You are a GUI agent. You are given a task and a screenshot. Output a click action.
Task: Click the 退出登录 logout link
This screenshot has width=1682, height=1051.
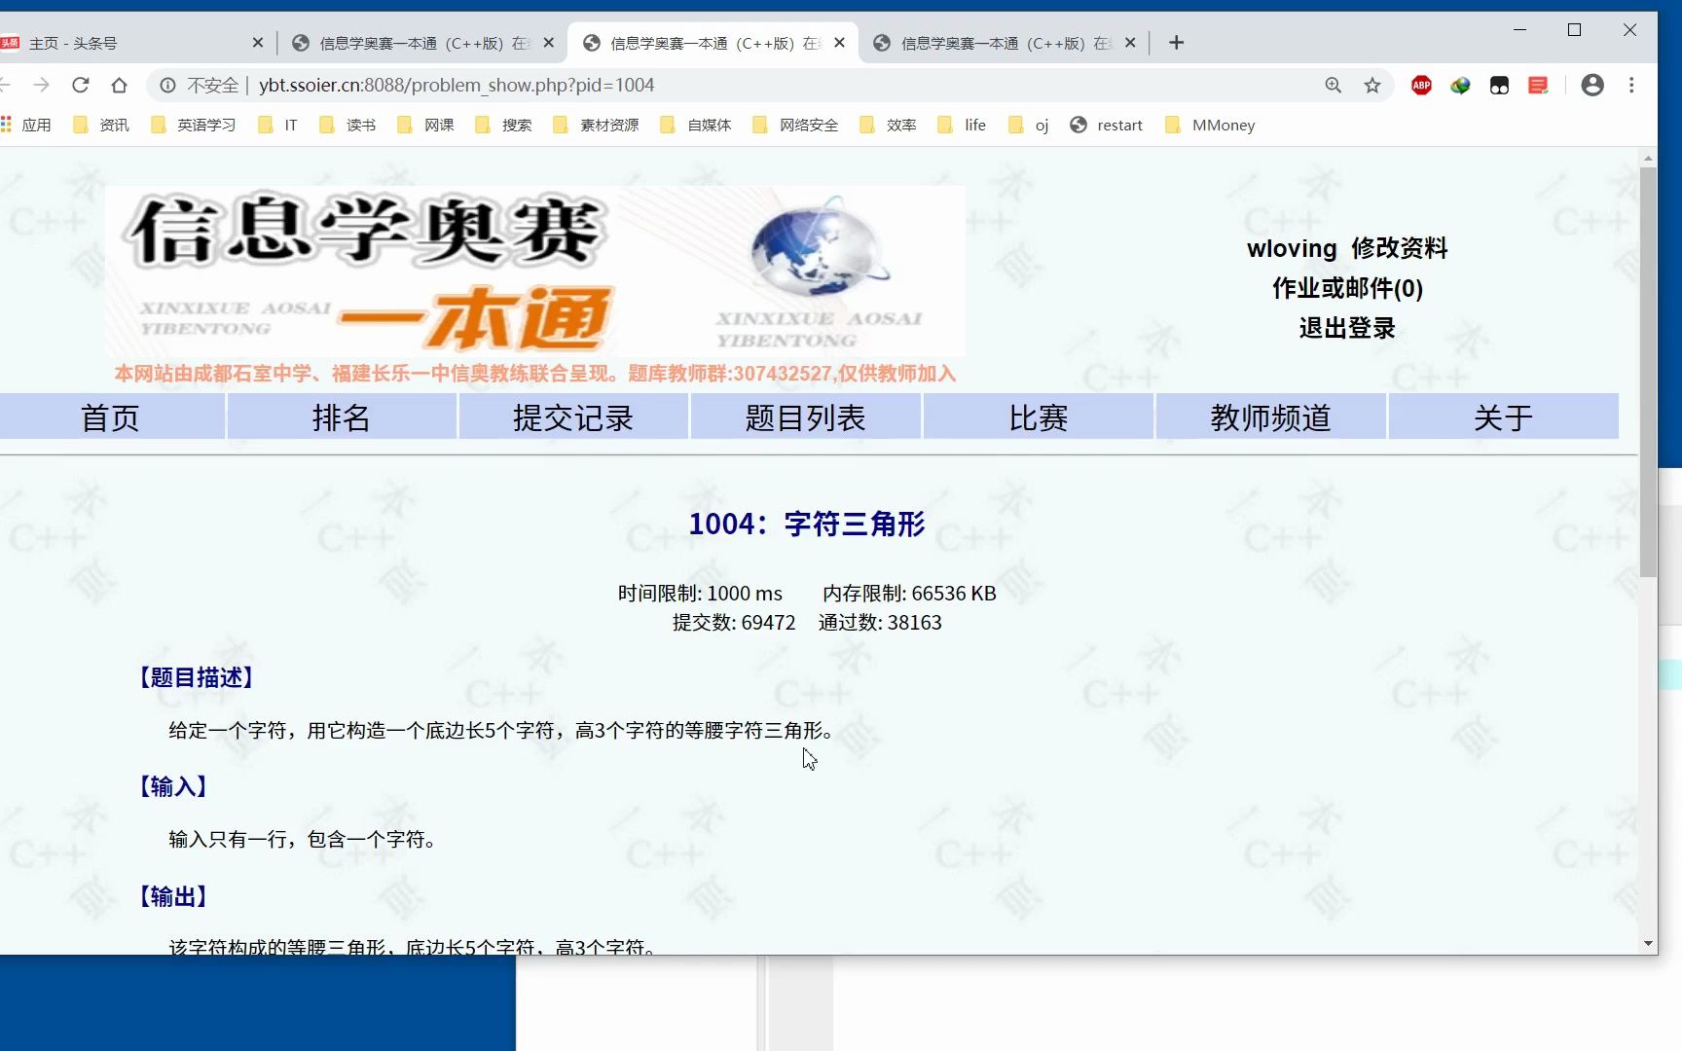[1346, 328]
